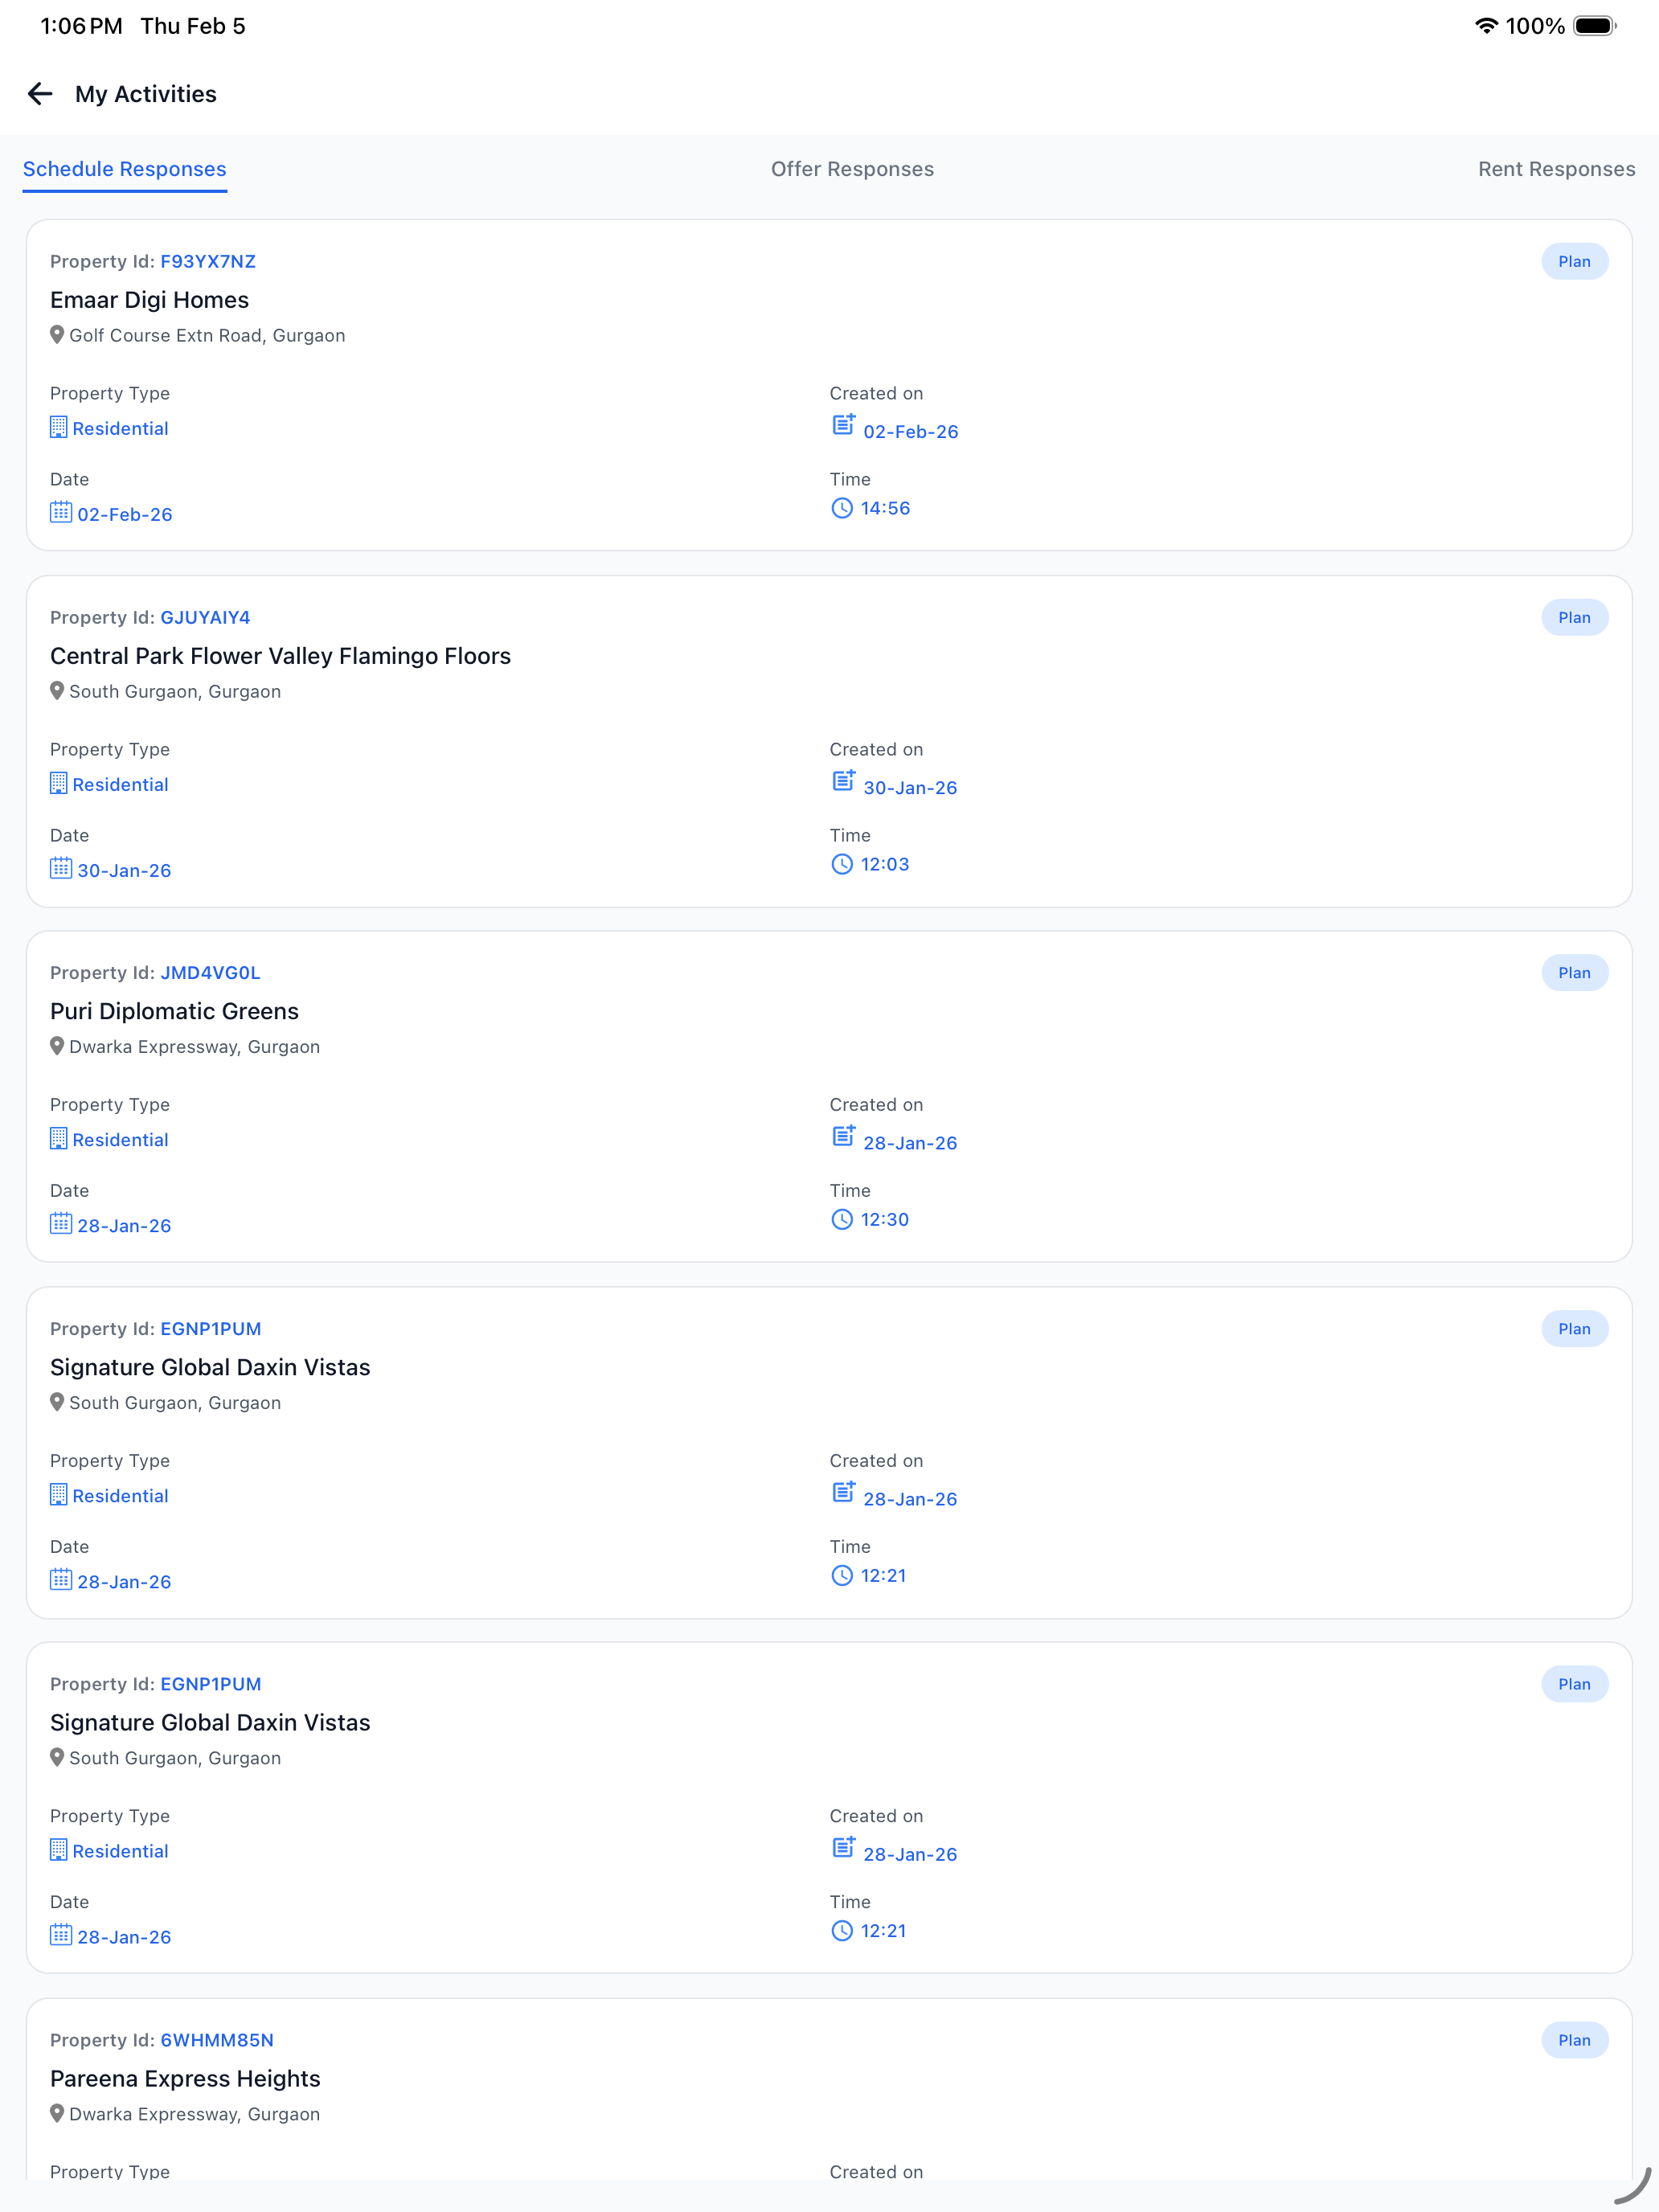Click created-on icon beside 02-Feb-26
Screen dimensions: 1659x2212
tap(843, 425)
